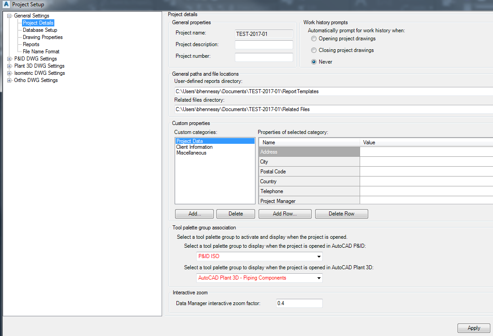Select the File Name Format tree item
Screen dimensions: 493x336
click(x=40, y=51)
